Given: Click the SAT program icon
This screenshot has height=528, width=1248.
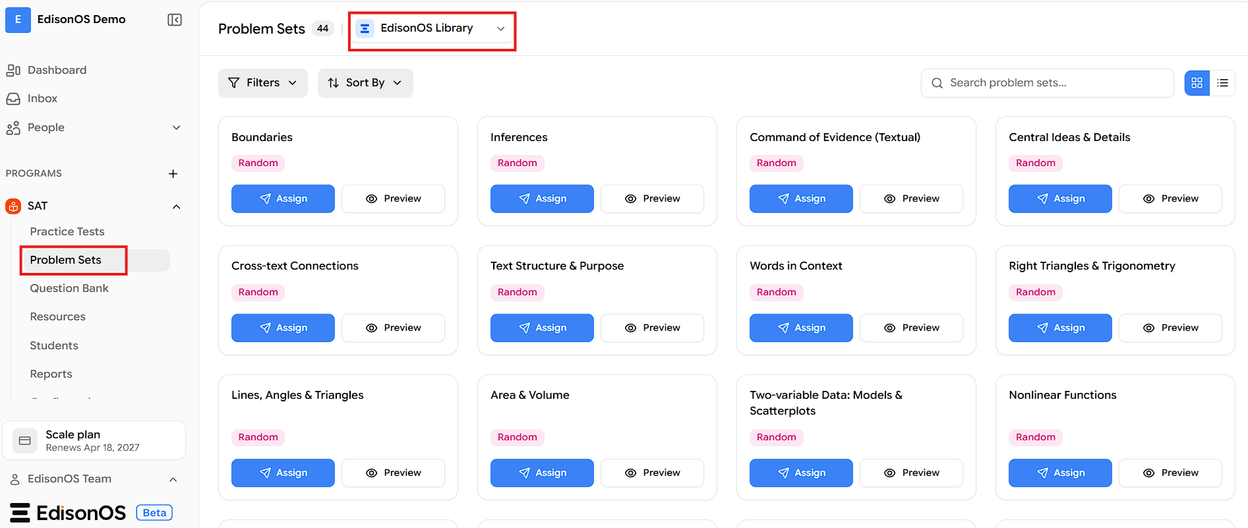Looking at the screenshot, I should [13, 206].
